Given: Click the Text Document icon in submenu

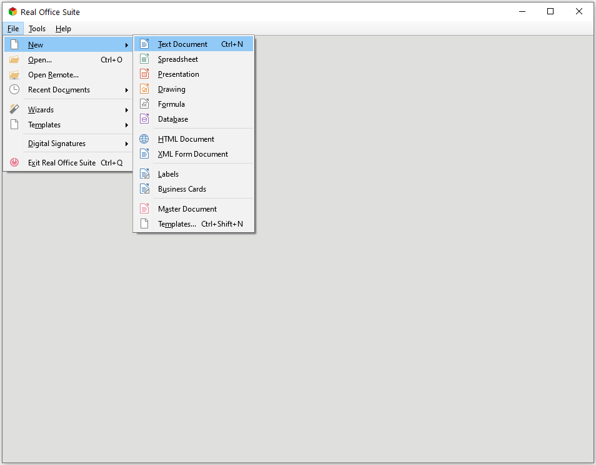Looking at the screenshot, I should click(144, 44).
